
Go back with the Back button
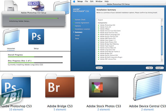(149, 68)
